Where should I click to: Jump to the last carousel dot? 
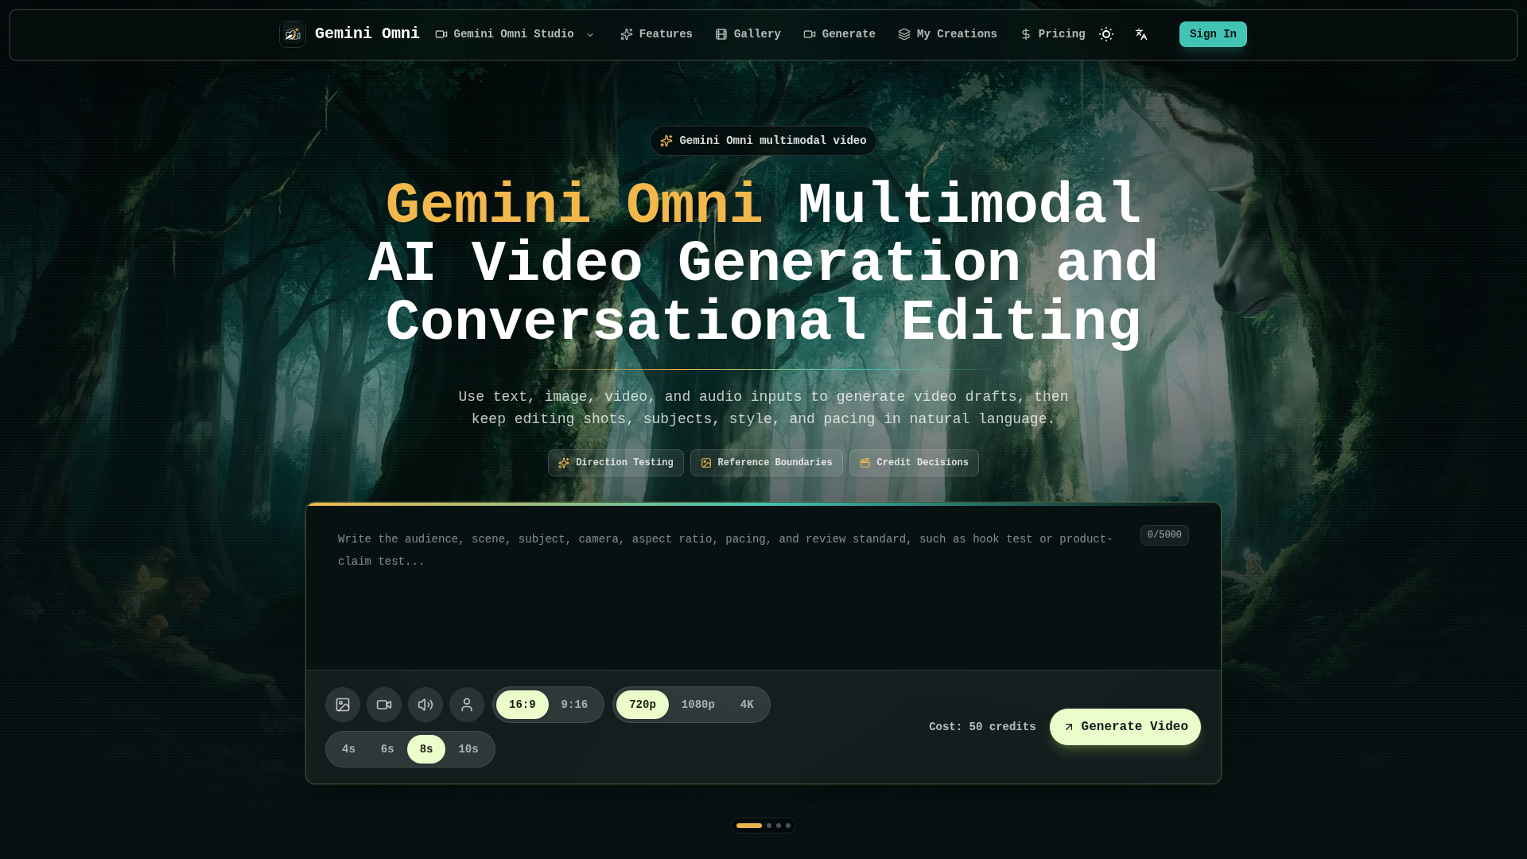tap(788, 826)
